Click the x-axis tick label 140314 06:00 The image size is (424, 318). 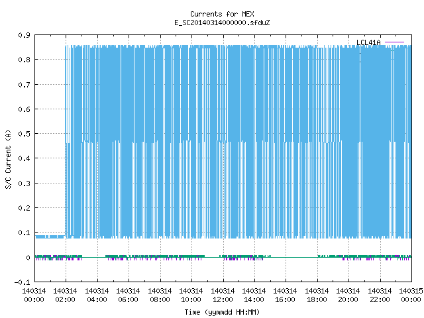point(128,295)
